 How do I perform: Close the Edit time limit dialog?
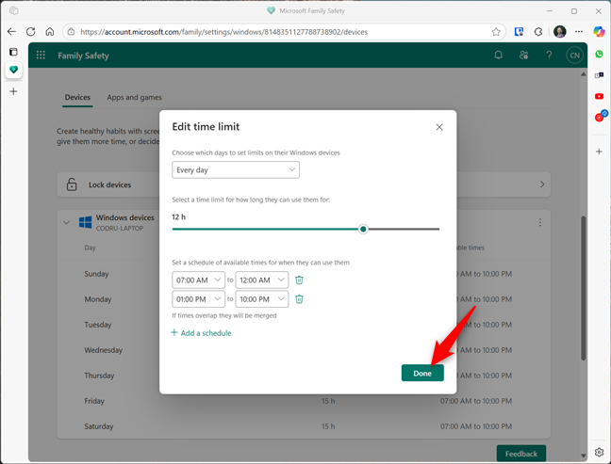439,127
